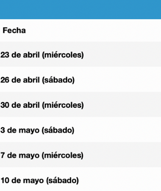Select the 23 de abril date text

20,55
